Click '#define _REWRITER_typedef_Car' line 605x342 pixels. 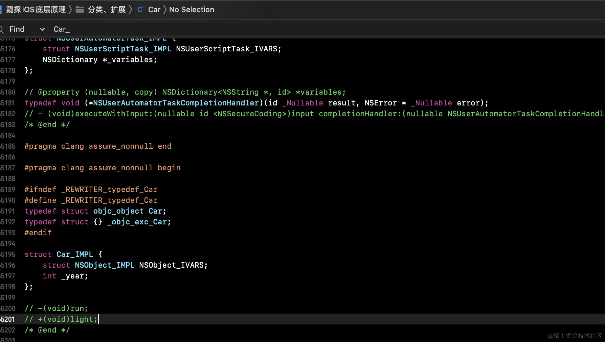point(91,200)
